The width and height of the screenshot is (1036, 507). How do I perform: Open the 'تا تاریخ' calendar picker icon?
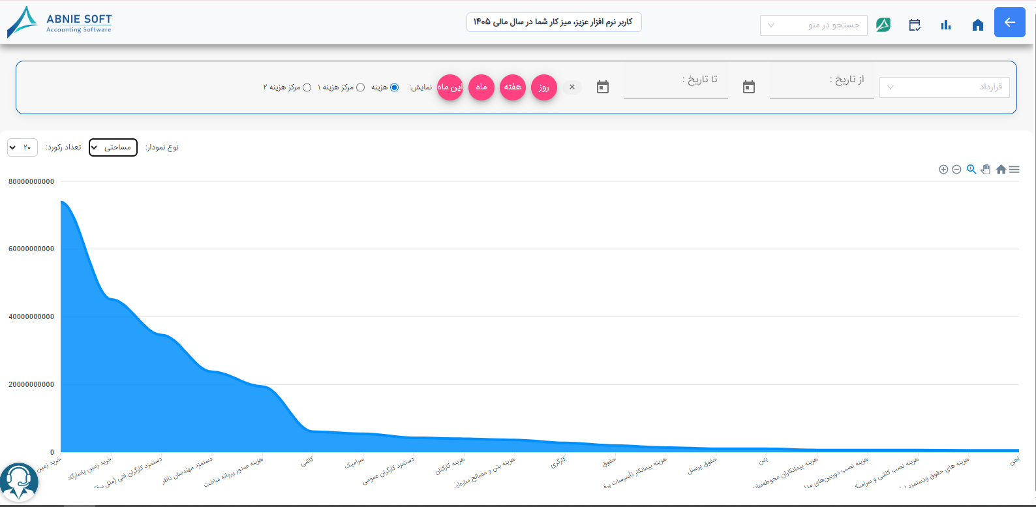603,87
